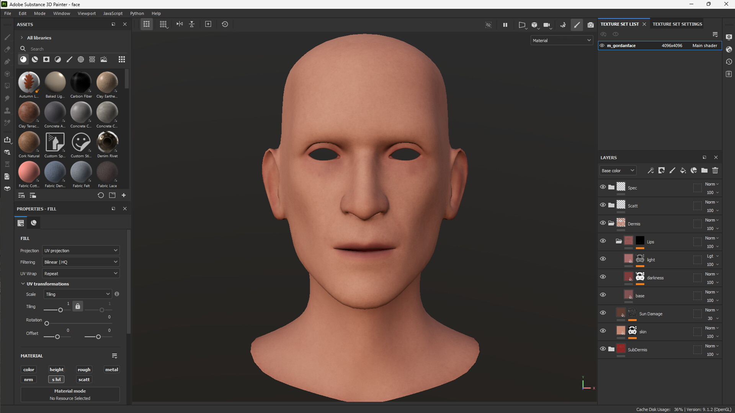Hide the Spec folder layer
735x413 pixels.
603,187
